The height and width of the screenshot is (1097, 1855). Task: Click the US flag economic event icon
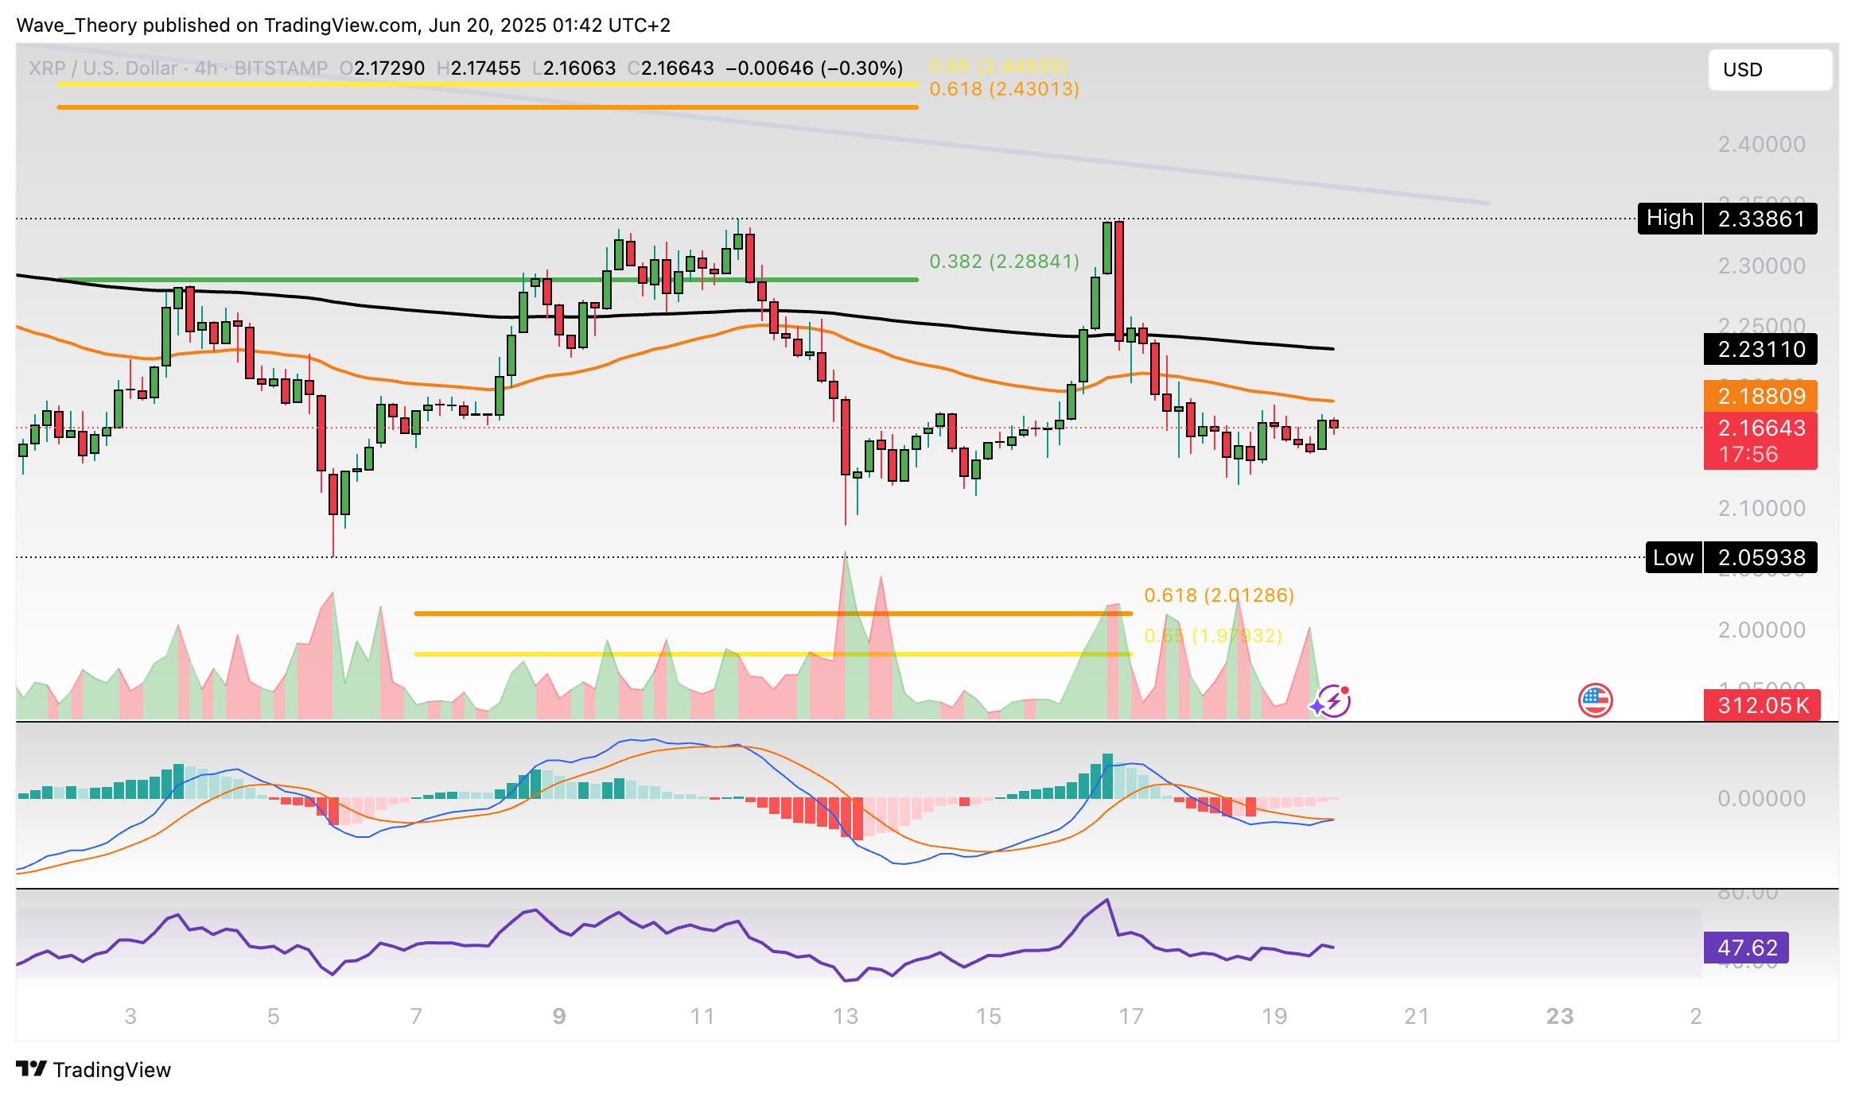click(1595, 700)
